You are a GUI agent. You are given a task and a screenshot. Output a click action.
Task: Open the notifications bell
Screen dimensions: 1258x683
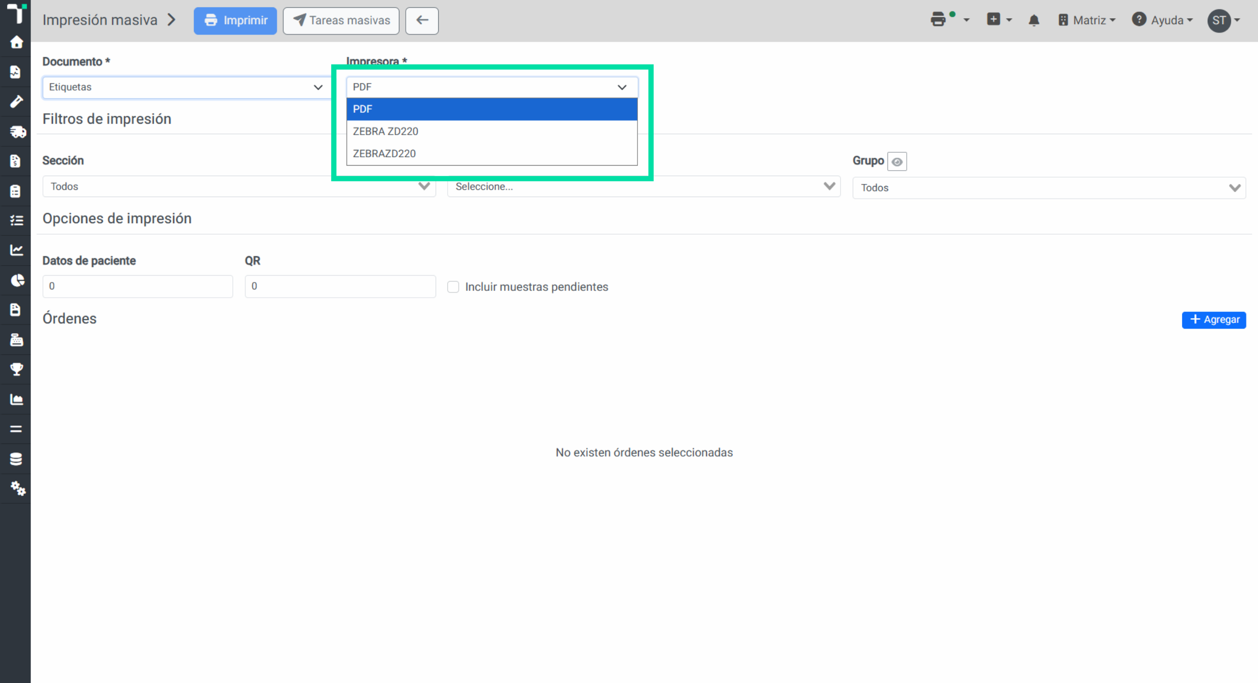1034,20
